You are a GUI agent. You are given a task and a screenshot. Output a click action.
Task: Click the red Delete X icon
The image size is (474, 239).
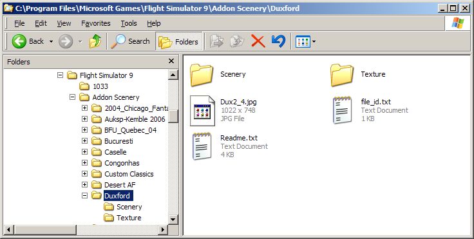click(258, 41)
